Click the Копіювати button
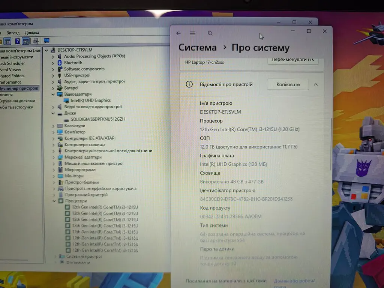The width and height of the screenshot is (384, 288). [x=288, y=84]
